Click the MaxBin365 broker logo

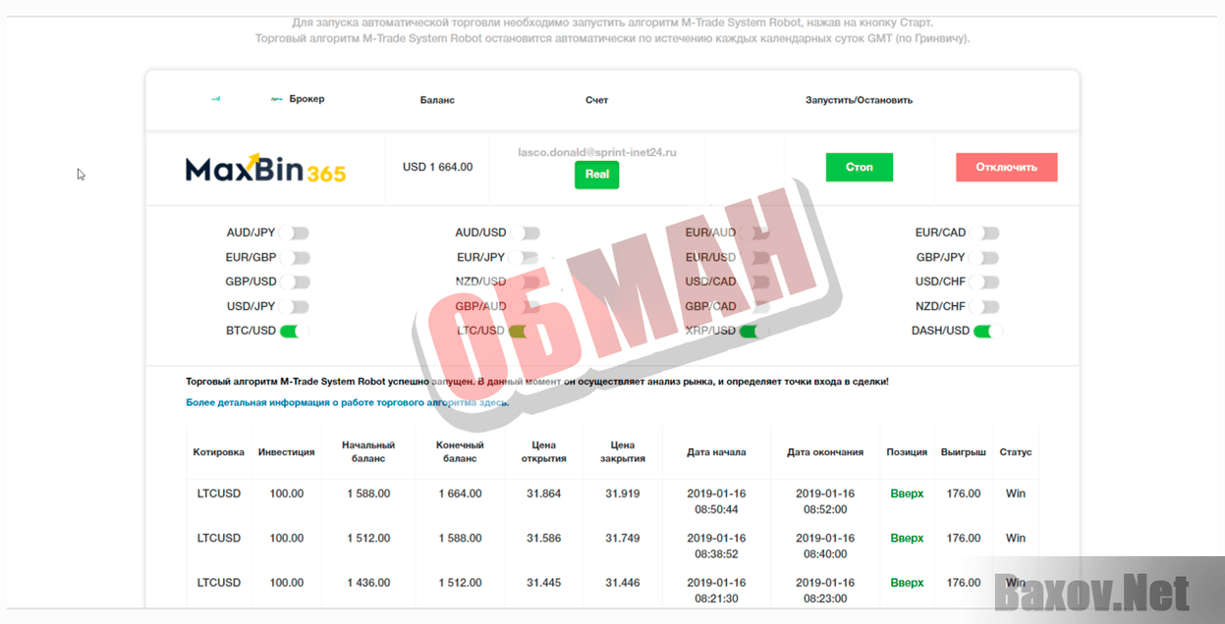click(x=265, y=168)
